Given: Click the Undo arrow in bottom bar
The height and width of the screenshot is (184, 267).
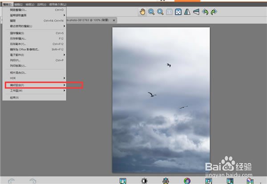Looking at the screenshot, I should tap(12, 181).
